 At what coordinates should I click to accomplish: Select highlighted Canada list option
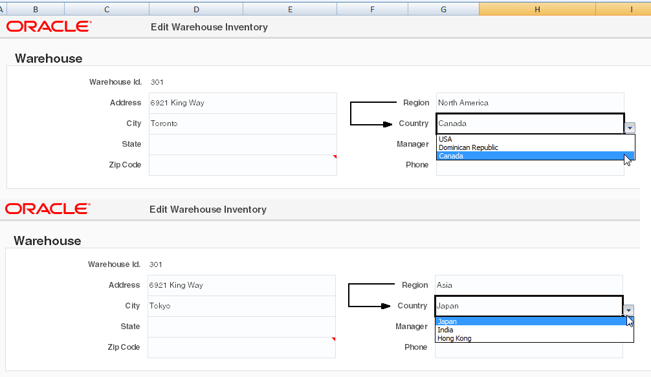click(x=536, y=156)
